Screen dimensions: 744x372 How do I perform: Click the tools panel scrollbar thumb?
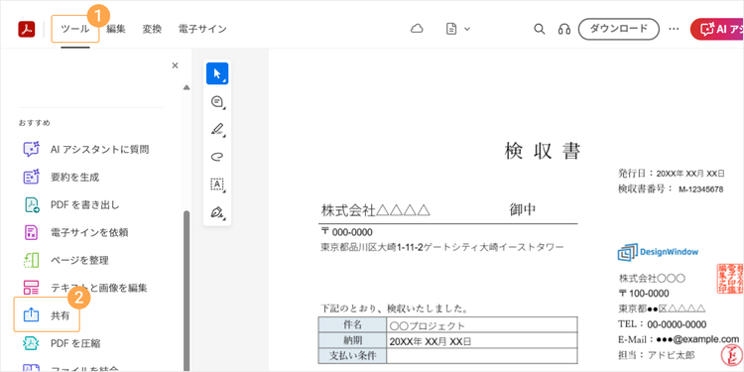coord(186,291)
